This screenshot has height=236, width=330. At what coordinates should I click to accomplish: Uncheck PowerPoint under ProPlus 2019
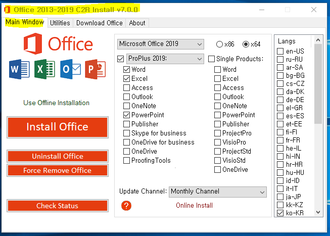[x=126, y=115]
